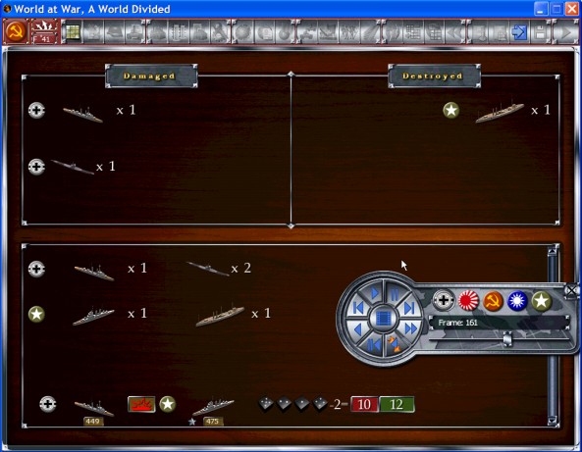The height and width of the screenshot is (452, 582).
Task: Toggle the Japan rising sun filter
Action: click(468, 300)
